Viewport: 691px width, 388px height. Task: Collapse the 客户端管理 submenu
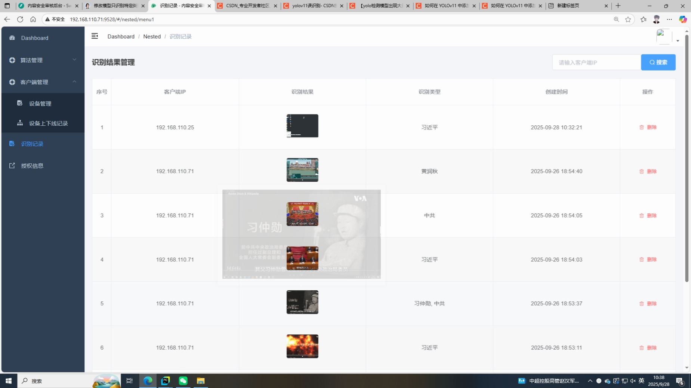pyautogui.click(x=43, y=82)
